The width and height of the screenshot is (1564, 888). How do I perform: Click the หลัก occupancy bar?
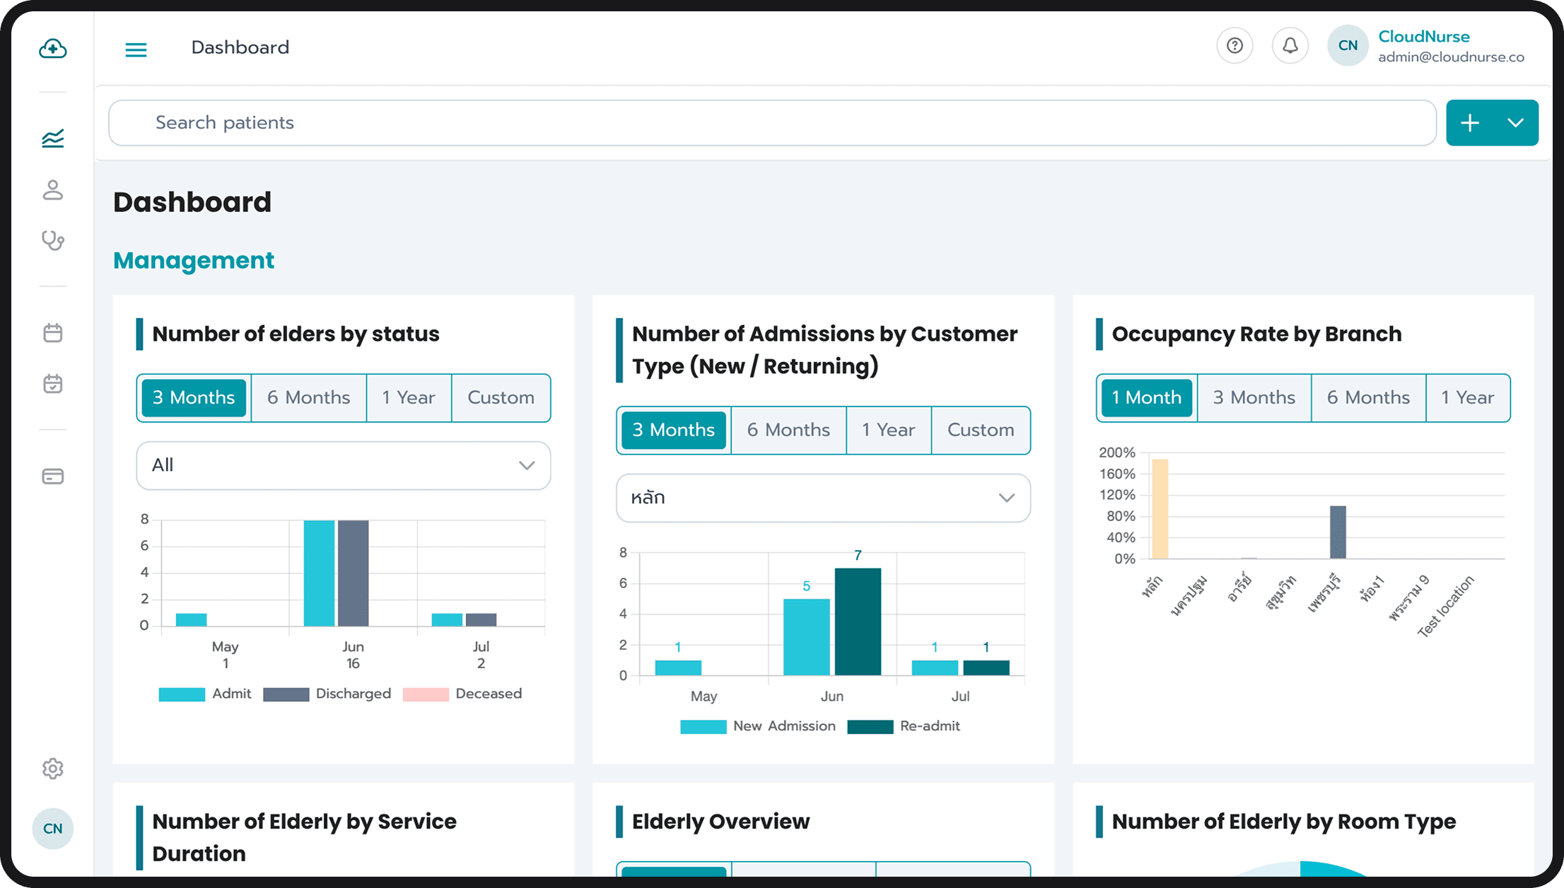click(1160, 509)
